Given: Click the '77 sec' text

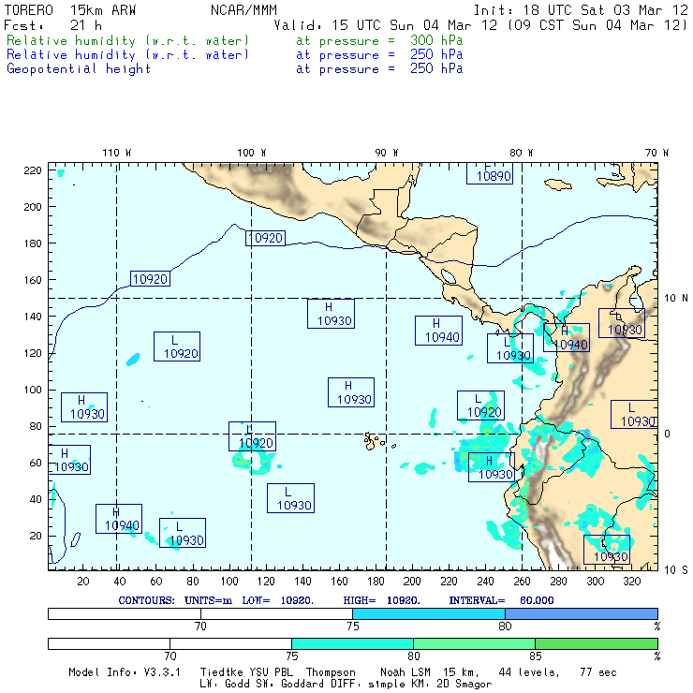Looking at the screenshot, I should click(x=598, y=672).
